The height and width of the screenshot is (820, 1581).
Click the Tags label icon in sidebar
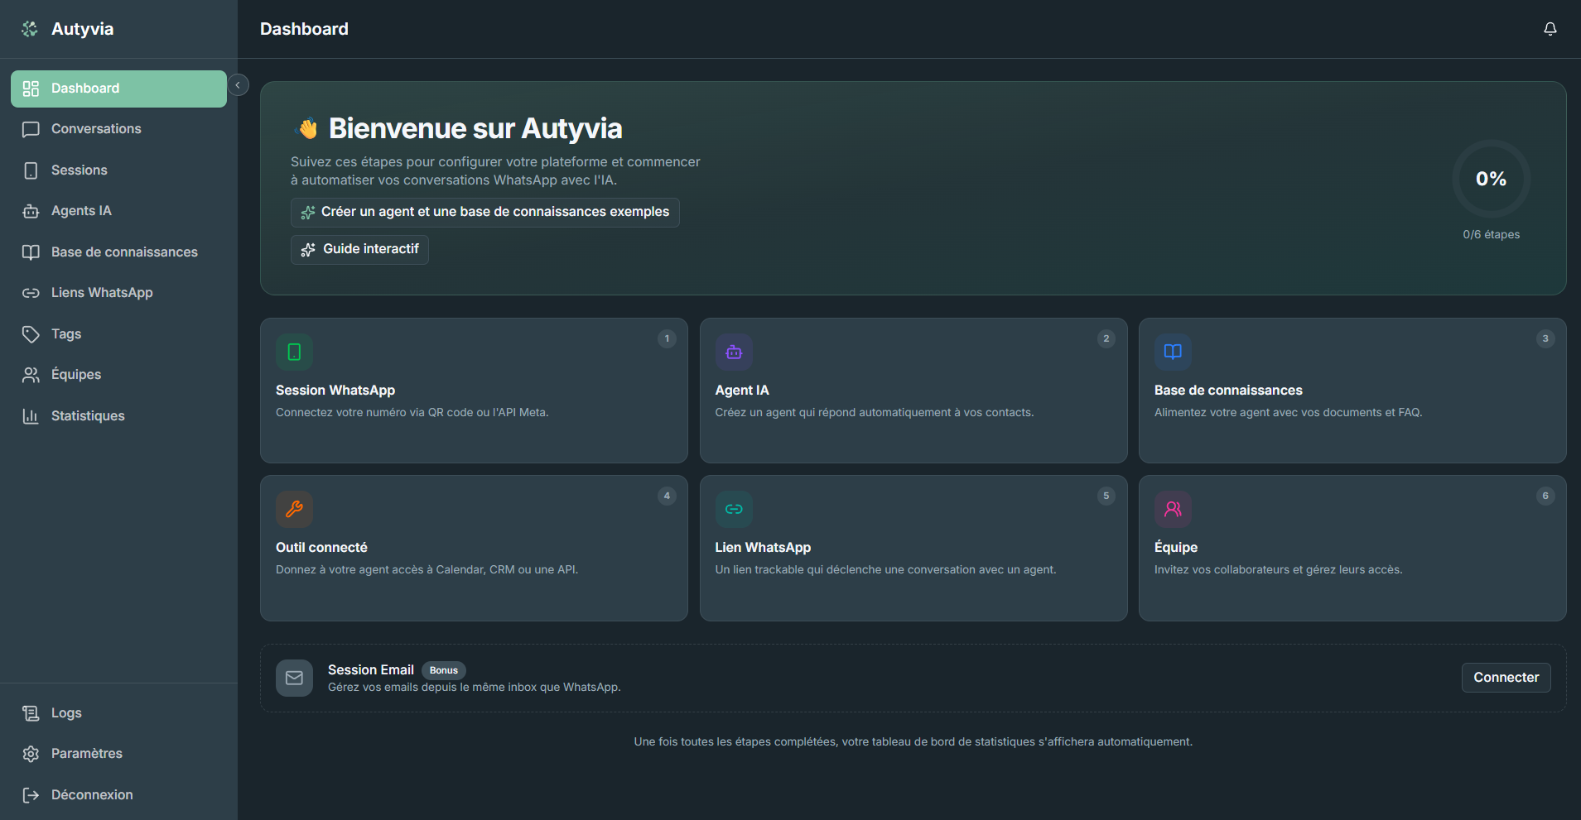click(x=31, y=334)
